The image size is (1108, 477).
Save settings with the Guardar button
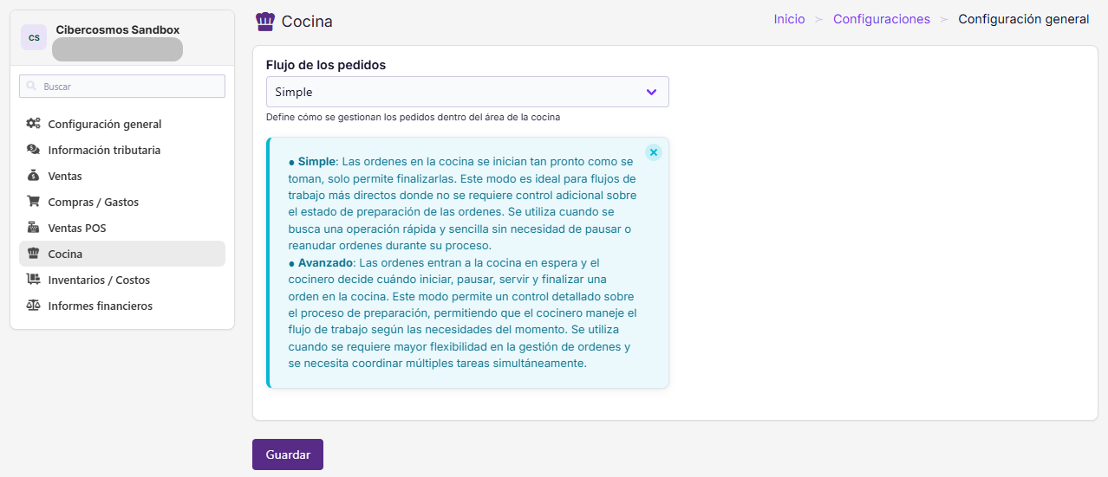[288, 454]
